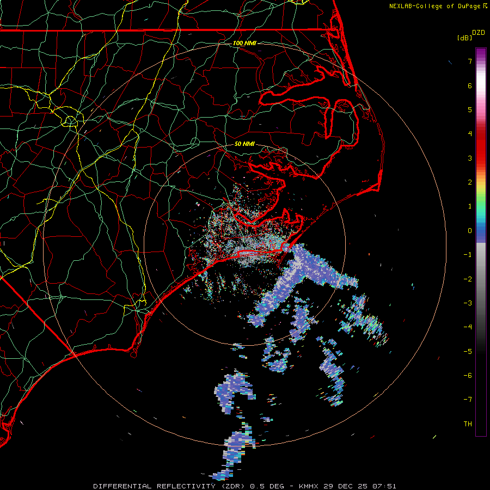Click the 3 value on color scale
The image size is (490, 490).
click(x=470, y=158)
